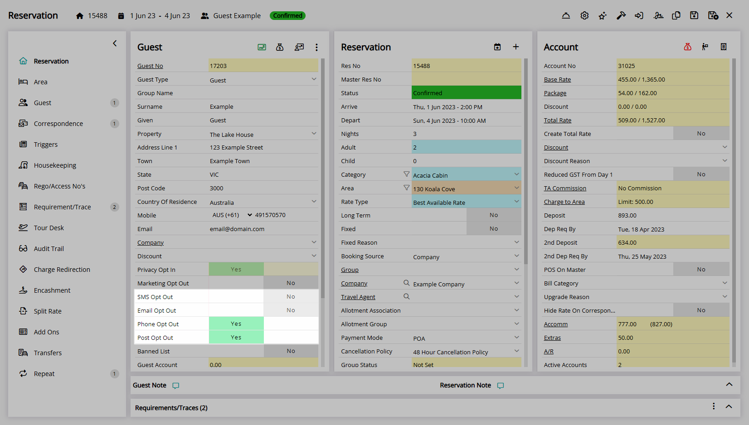
Task: Click the Guest Note comment icon
Action: point(176,386)
